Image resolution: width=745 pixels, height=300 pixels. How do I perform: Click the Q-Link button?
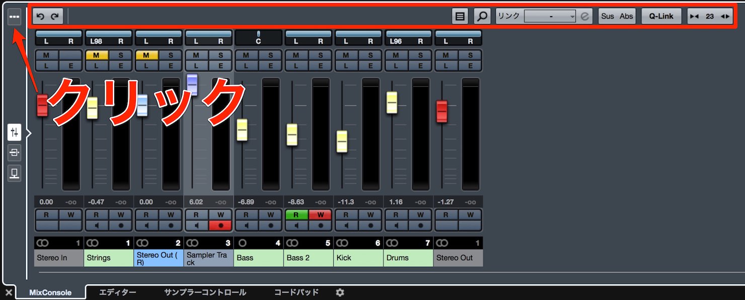click(x=661, y=16)
